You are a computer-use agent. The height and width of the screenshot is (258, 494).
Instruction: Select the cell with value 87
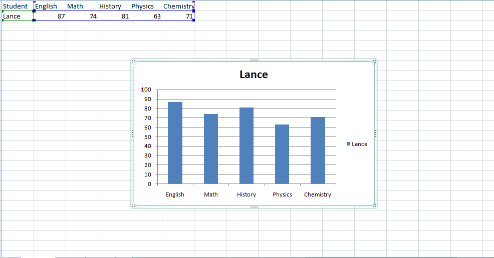point(50,16)
